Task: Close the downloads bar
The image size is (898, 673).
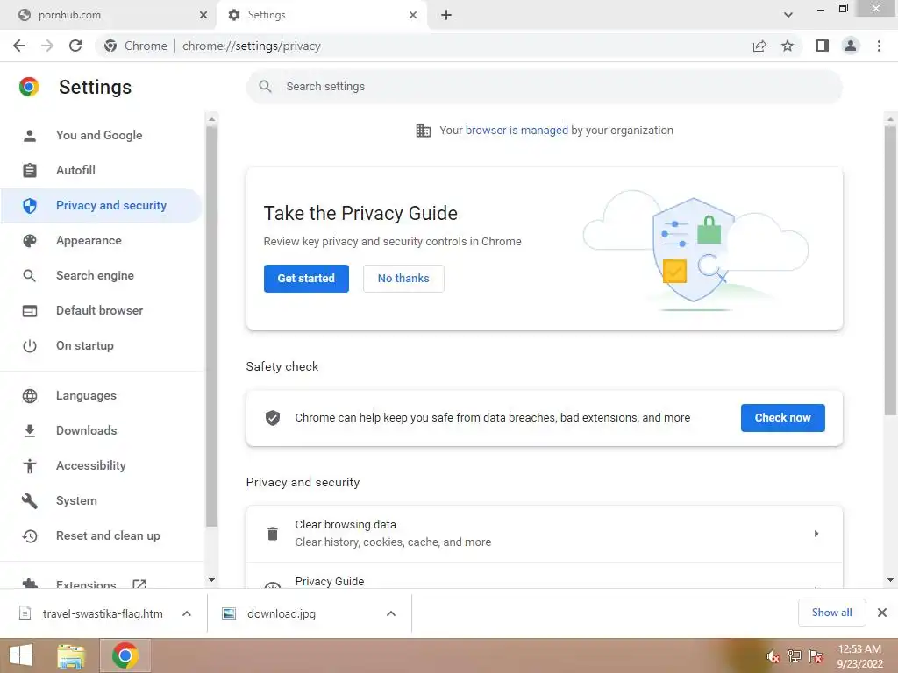Action: (882, 613)
